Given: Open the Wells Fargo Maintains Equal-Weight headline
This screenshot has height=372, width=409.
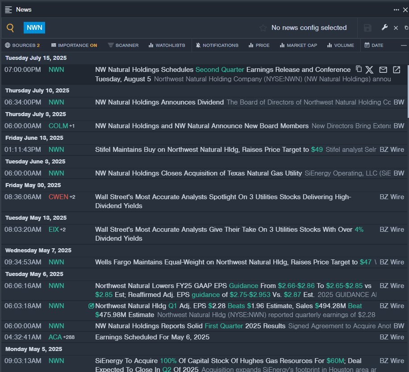Looking at the screenshot, I should tap(233, 262).
